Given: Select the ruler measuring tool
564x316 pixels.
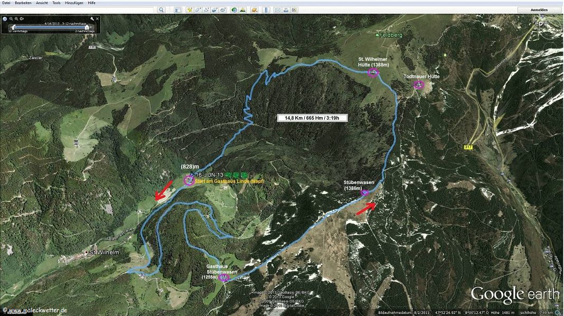Looking at the screenshot, I should [266, 10].
